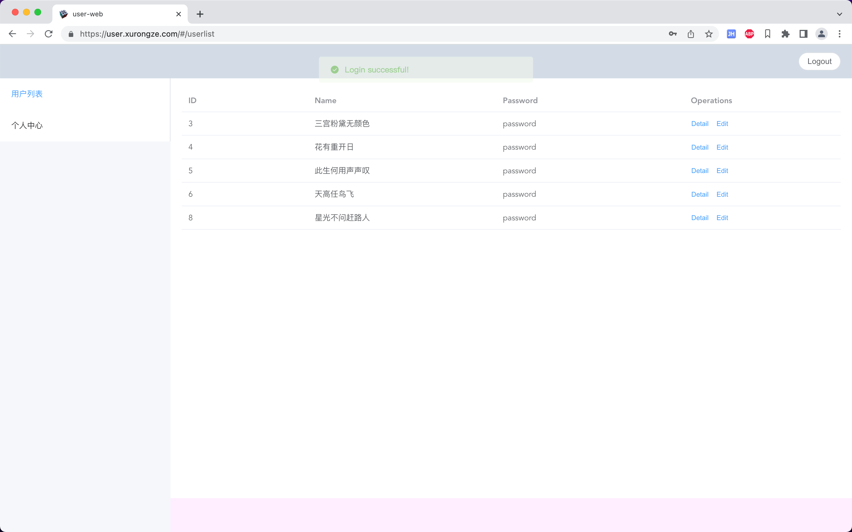Expand the tab search chevron
The width and height of the screenshot is (852, 532).
[839, 14]
